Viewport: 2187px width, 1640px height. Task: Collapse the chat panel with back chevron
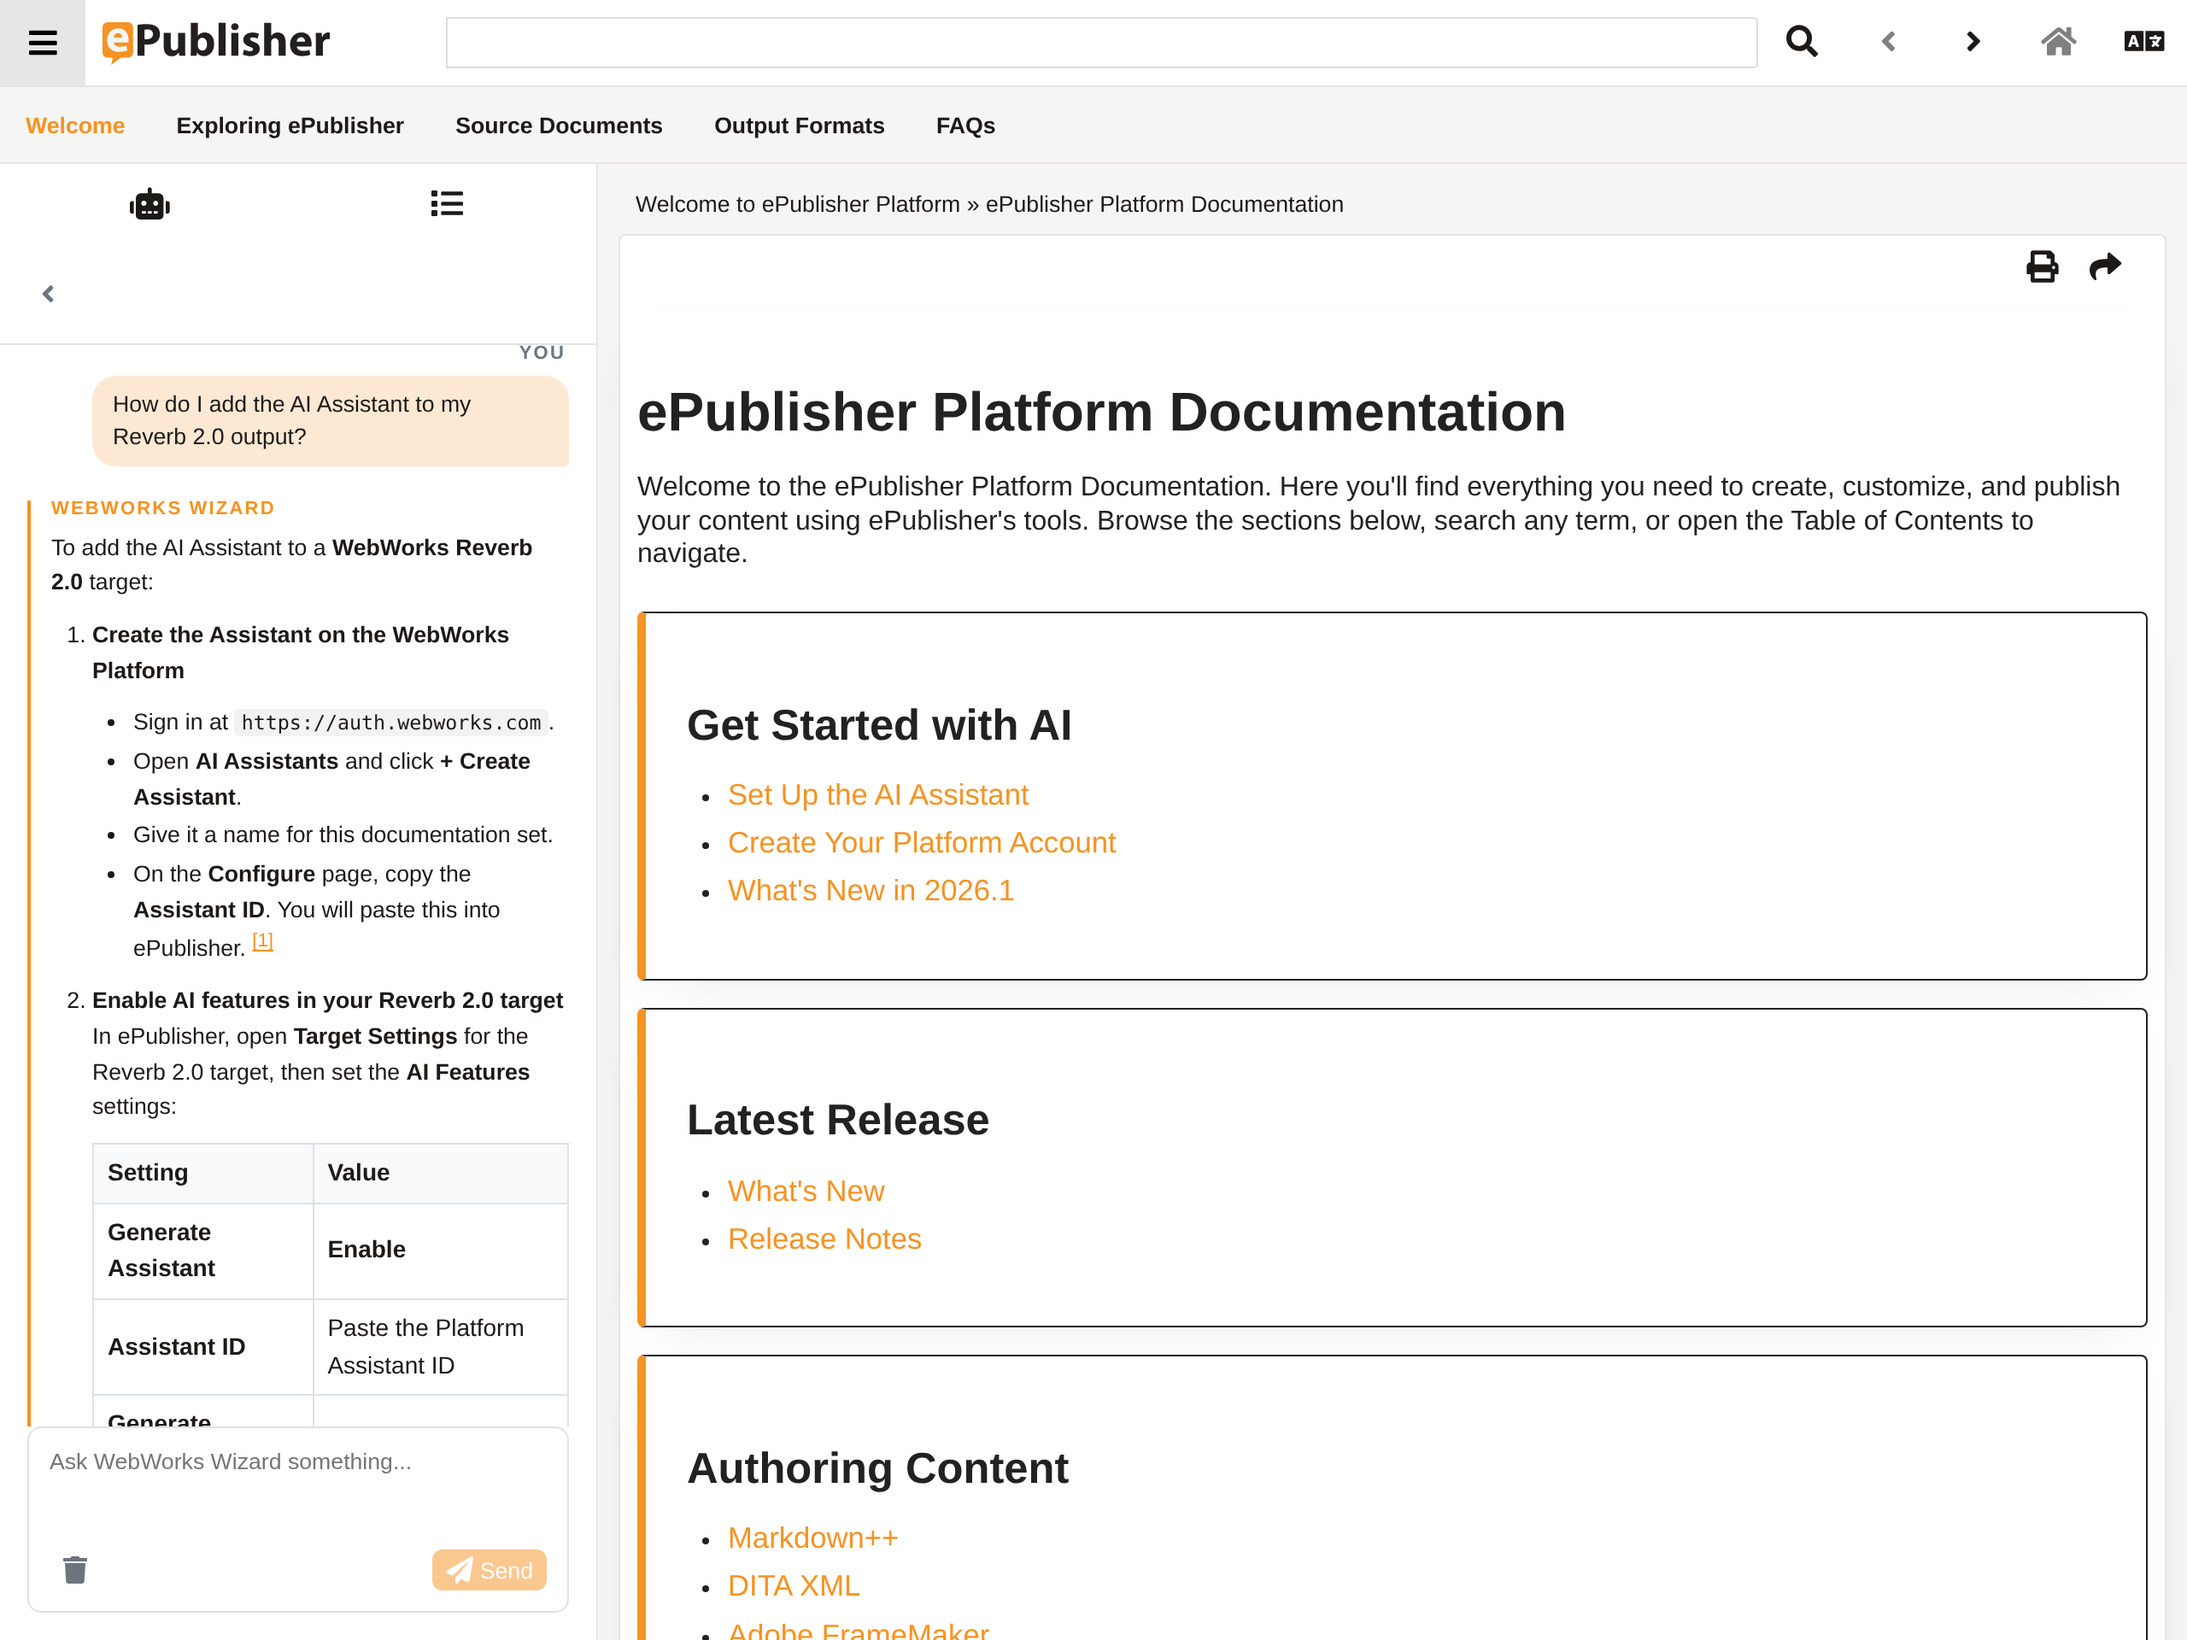[x=49, y=294]
